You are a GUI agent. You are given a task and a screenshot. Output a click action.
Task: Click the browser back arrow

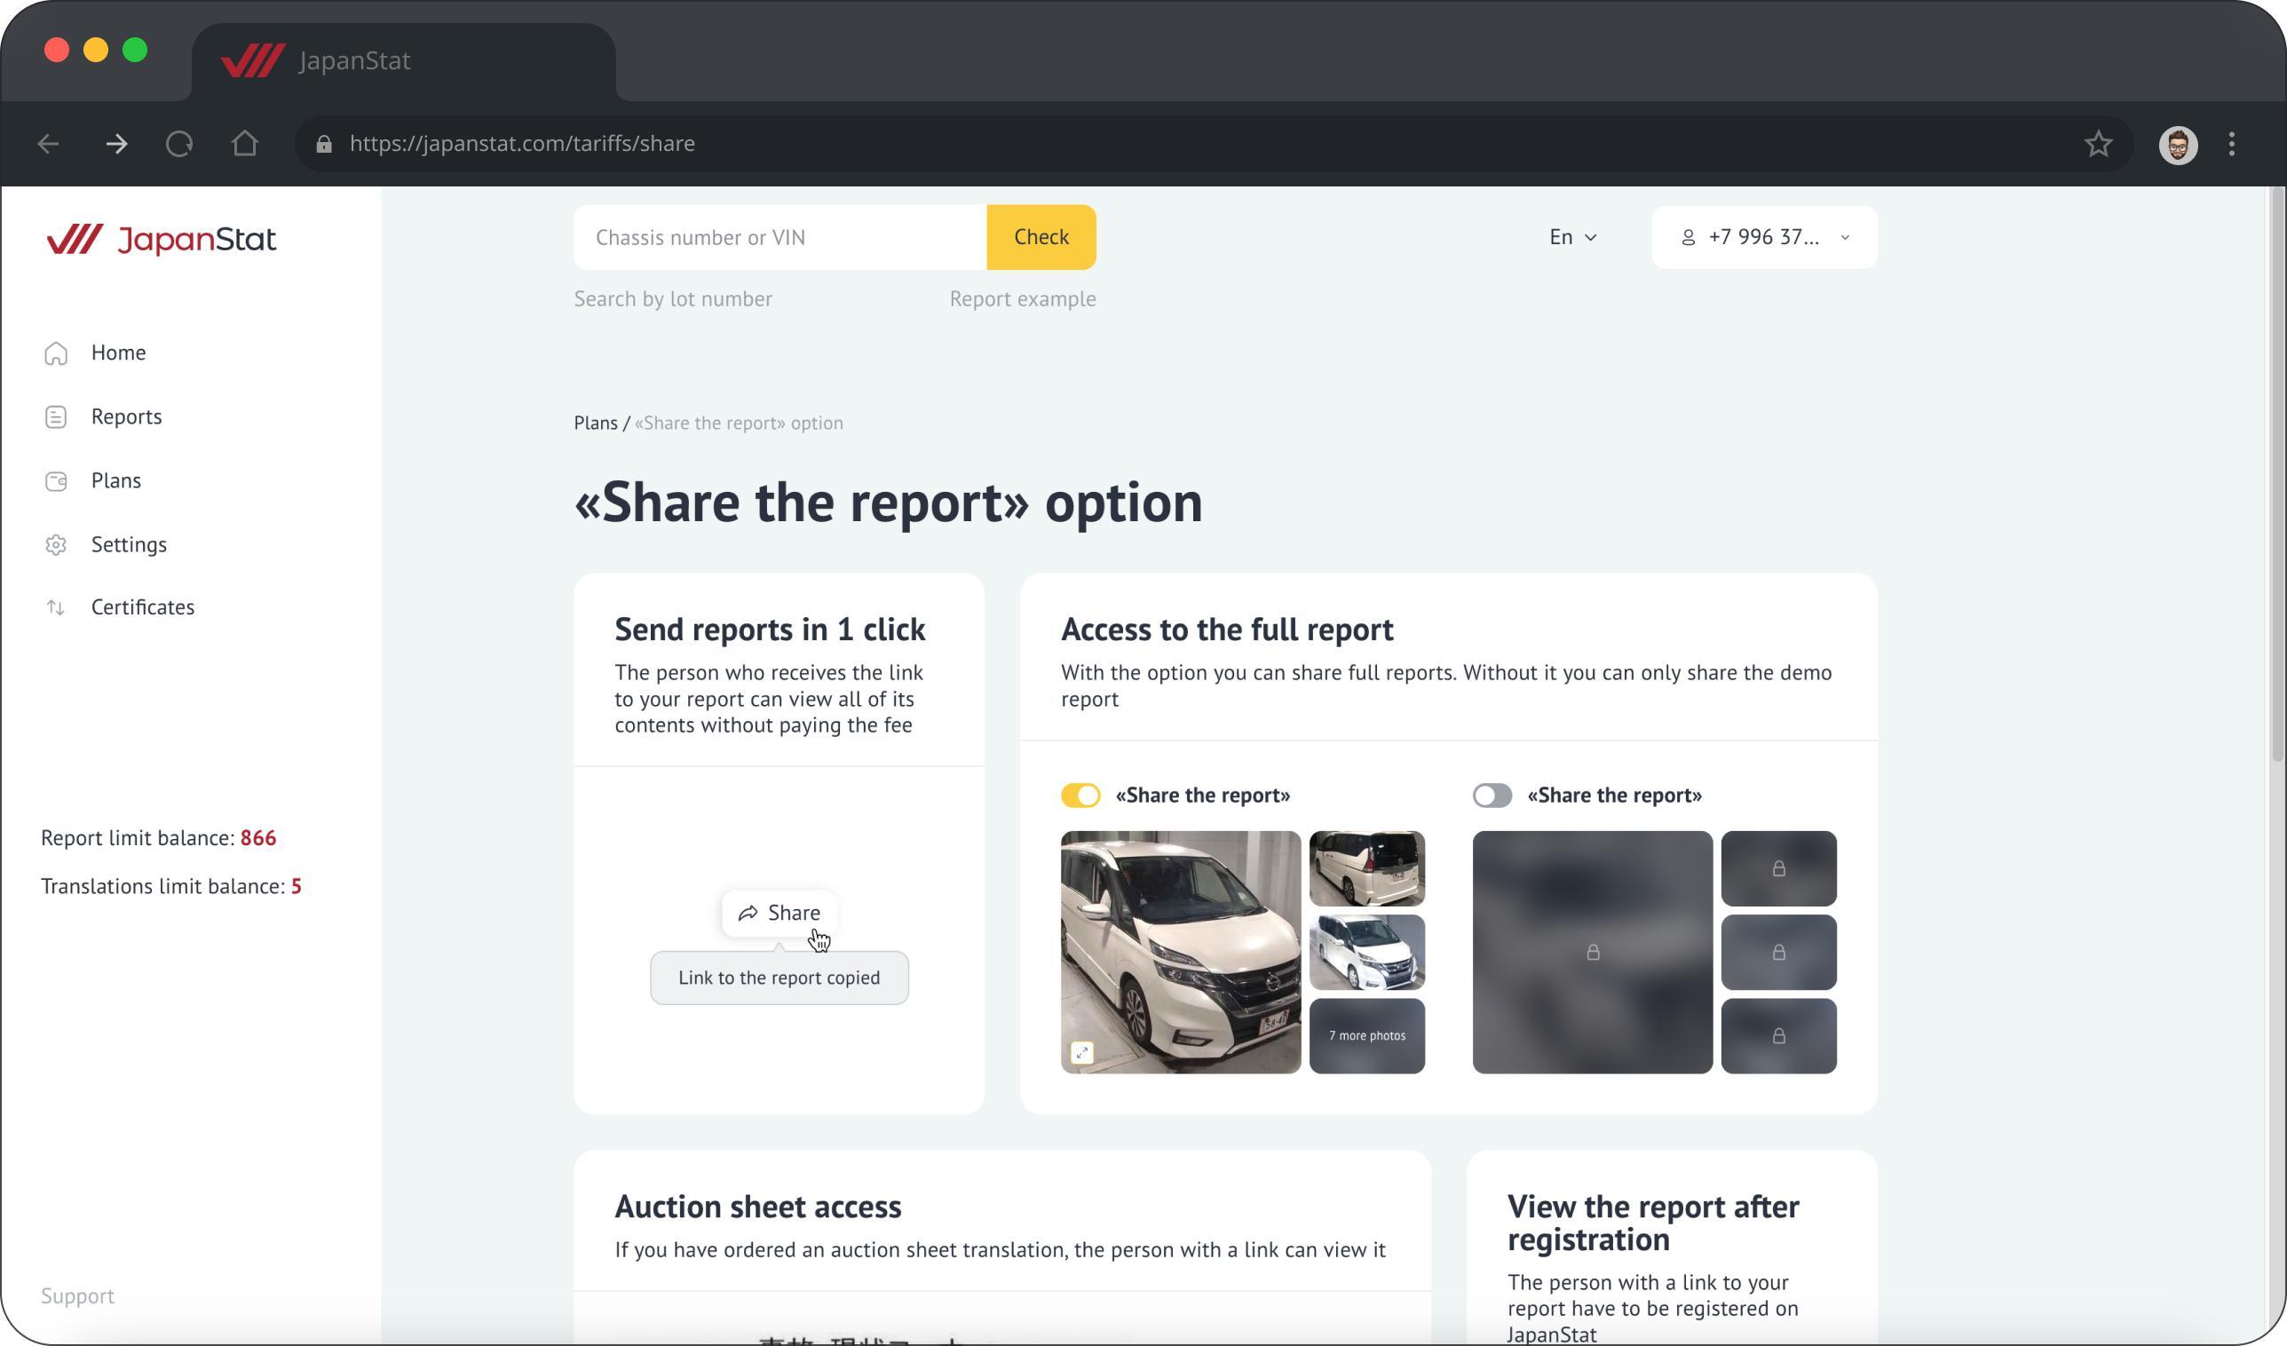coord(48,144)
